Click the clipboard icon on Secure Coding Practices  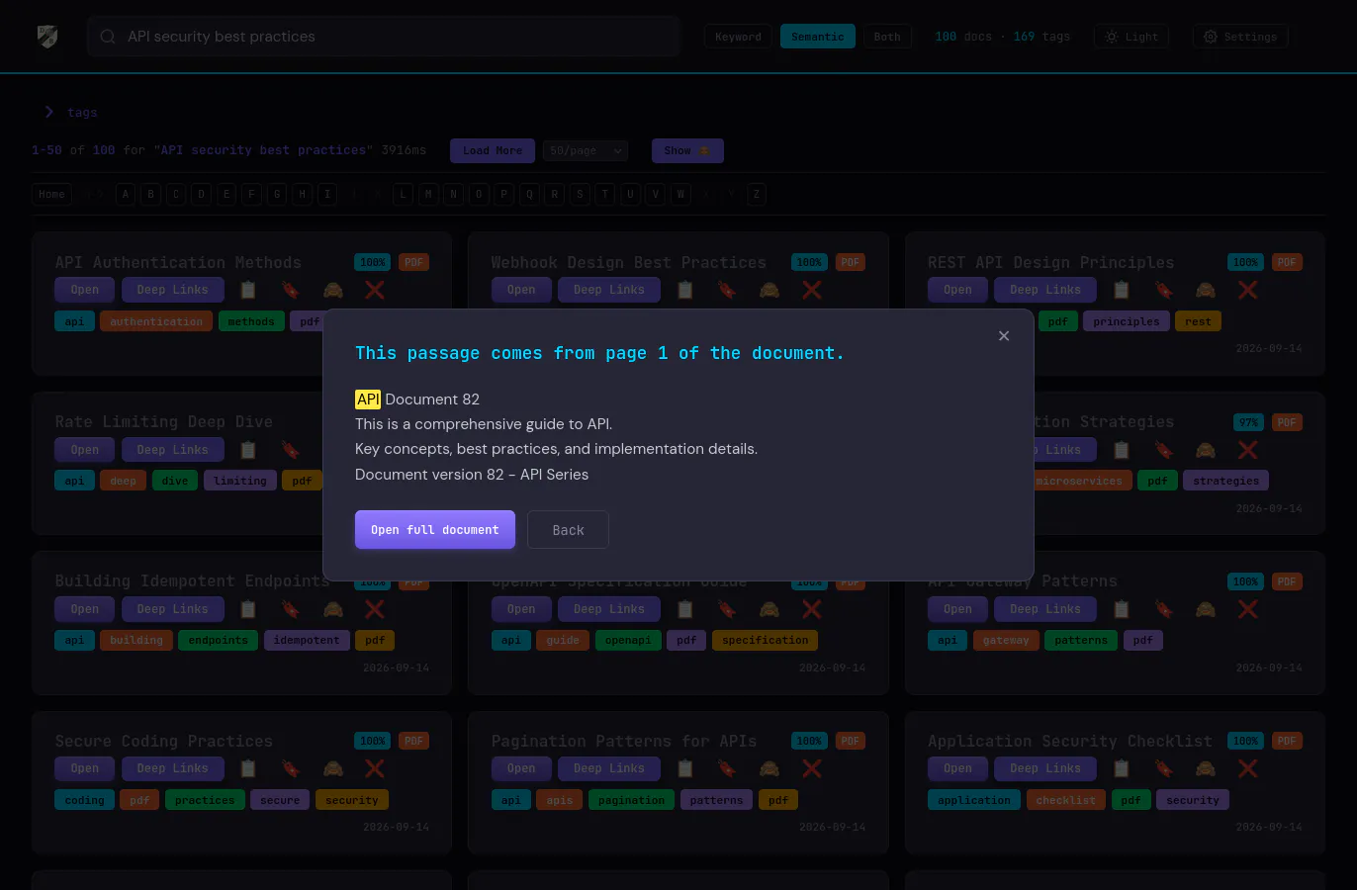click(x=248, y=768)
